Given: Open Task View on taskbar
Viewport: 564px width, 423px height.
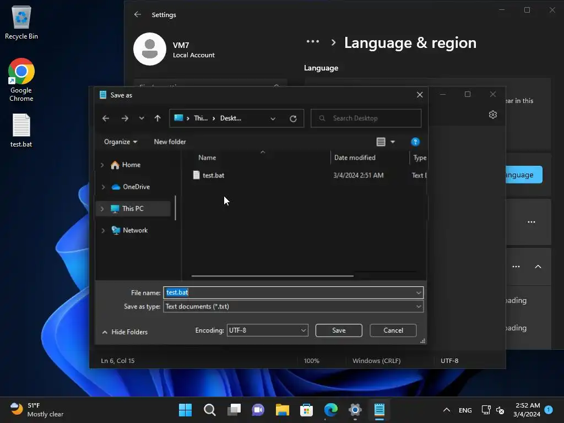Looking at the screenshot, I should 234,410.
